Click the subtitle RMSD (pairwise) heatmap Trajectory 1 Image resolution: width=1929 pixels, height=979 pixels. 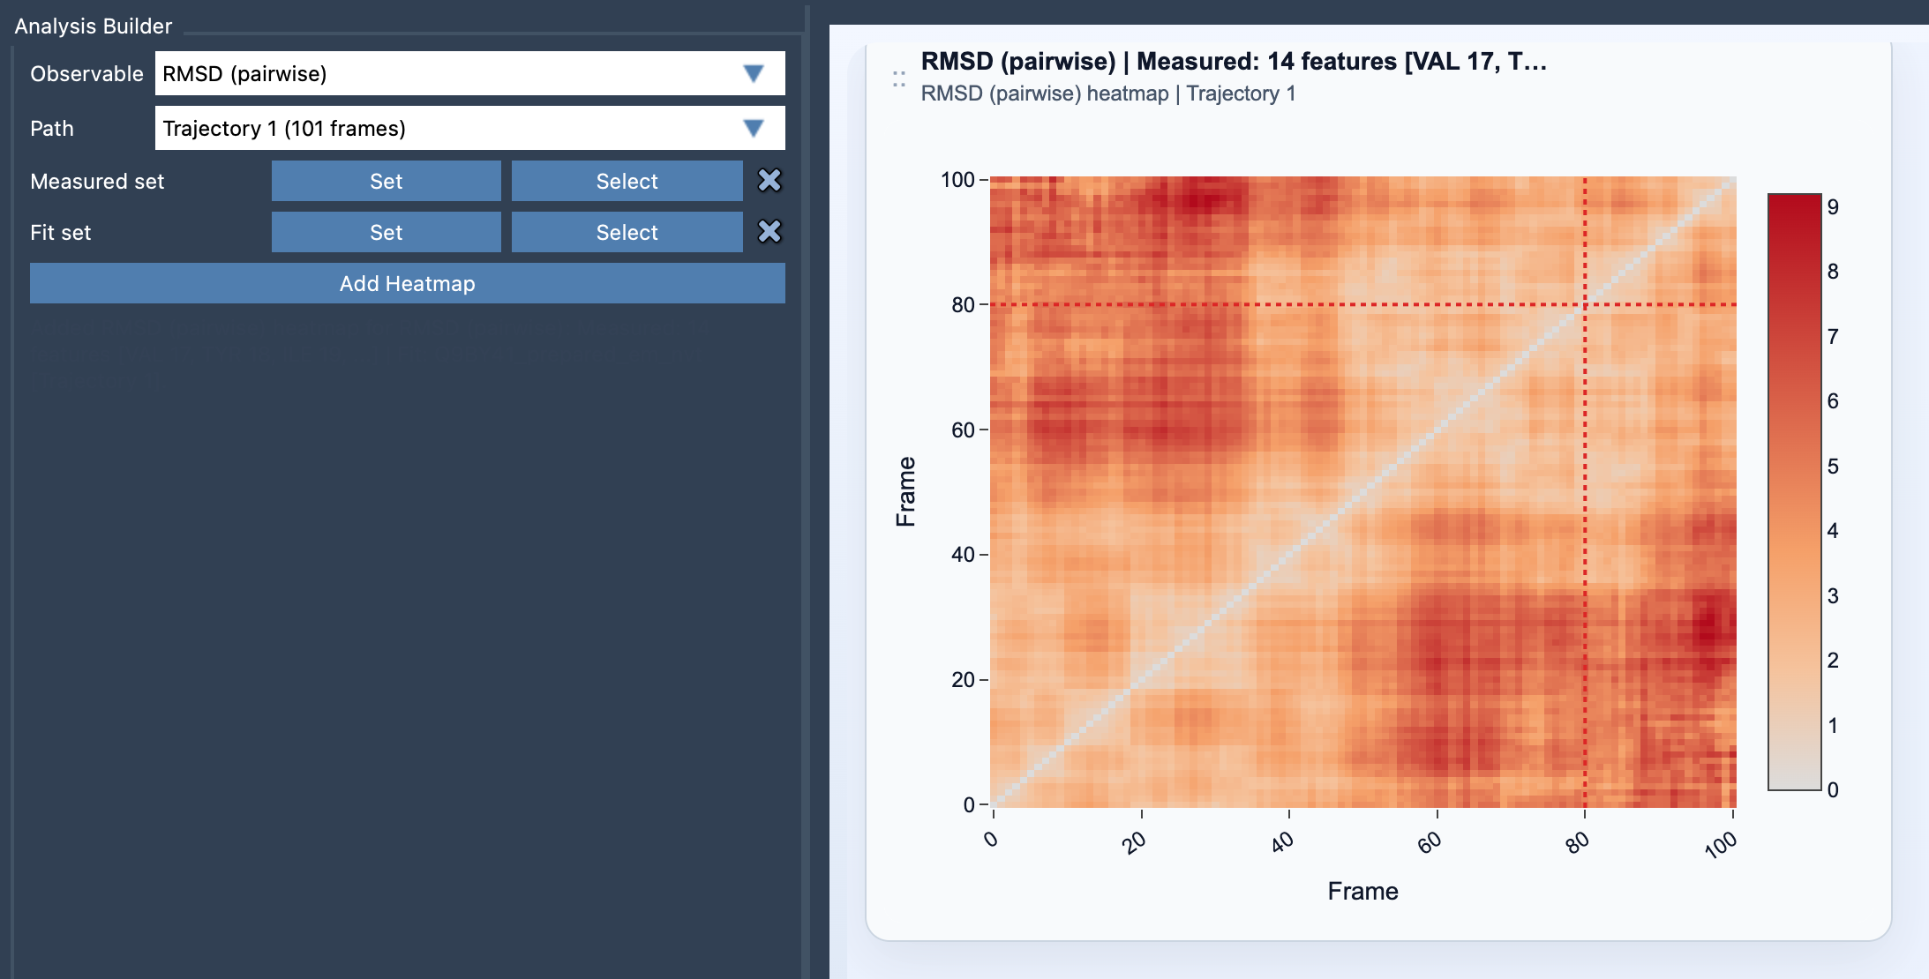(1108, 93)
